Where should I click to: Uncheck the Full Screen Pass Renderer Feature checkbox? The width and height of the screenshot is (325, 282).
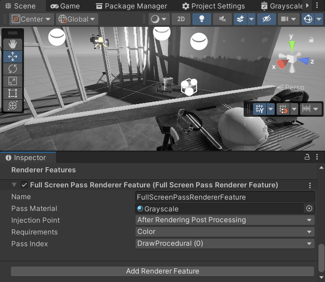click(24, 185)
